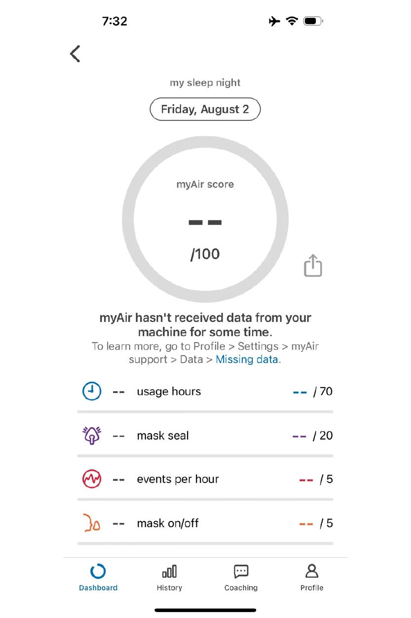Select the events per hour row label
This screenshot has width=411, height=618.
tap(178, 479)
